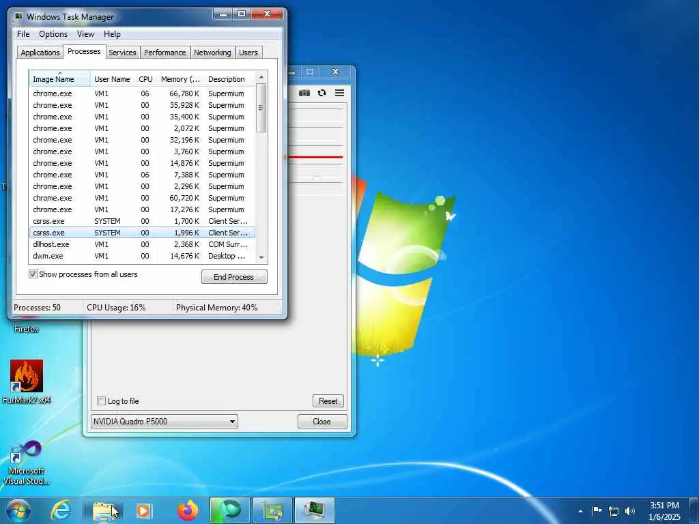Screen dimensions: 699x524
Task: Select chrome.exe row using 7,388 K
Action: point(142,175)
